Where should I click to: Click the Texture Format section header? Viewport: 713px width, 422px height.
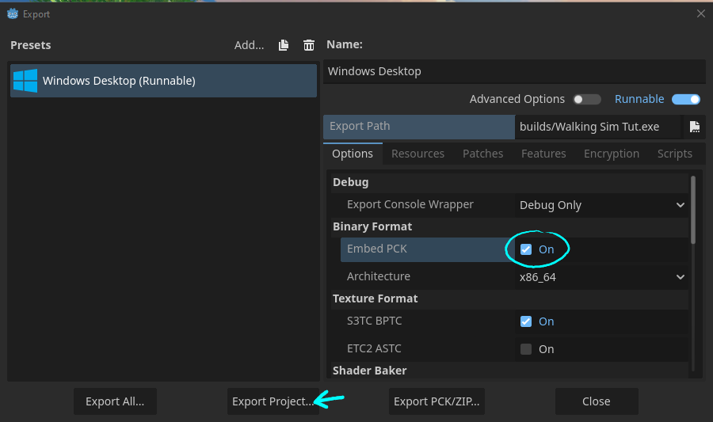point(376,299)
